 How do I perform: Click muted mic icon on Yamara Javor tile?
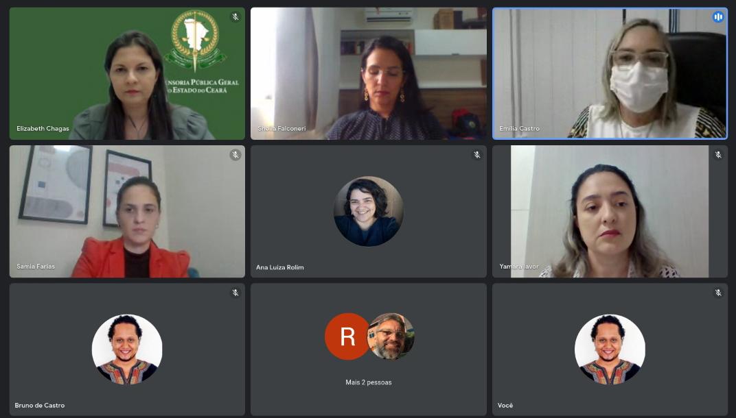pyautogui.click(x=718, y=155)
